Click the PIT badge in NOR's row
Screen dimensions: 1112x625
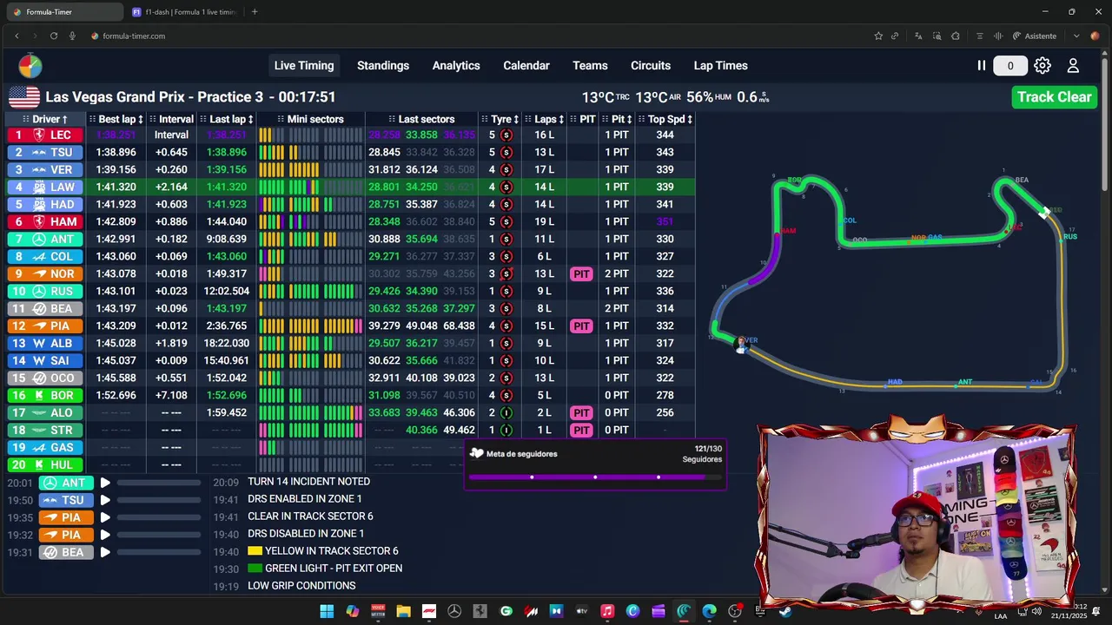tap(581, 273)
